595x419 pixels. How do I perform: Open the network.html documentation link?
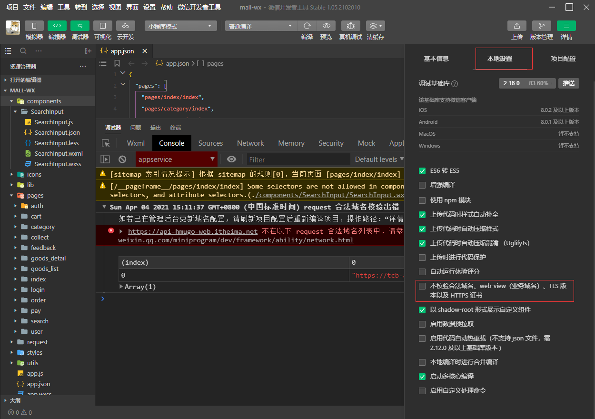click(x=236, y=240)
